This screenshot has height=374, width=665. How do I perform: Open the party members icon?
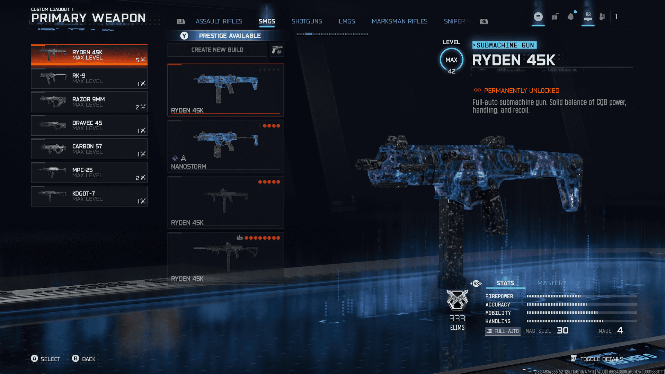[x=602, y=17]
